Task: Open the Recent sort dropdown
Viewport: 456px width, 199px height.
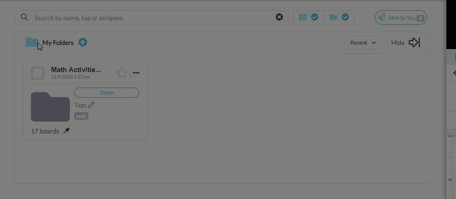Action: pyautogui.click(x=363, y=43)
